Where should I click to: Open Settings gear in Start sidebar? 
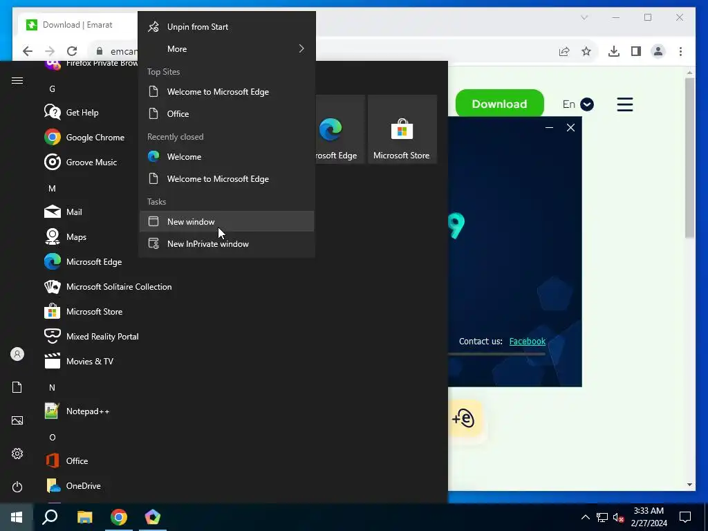[x=17, y=454]
